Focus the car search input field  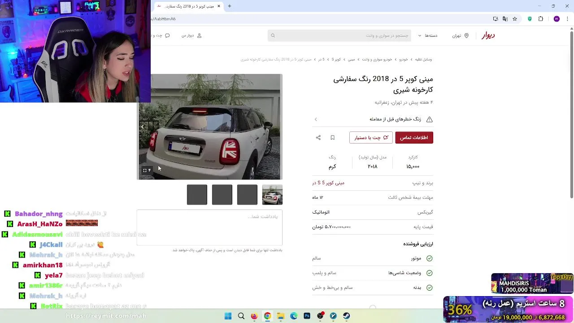point(339,35)
